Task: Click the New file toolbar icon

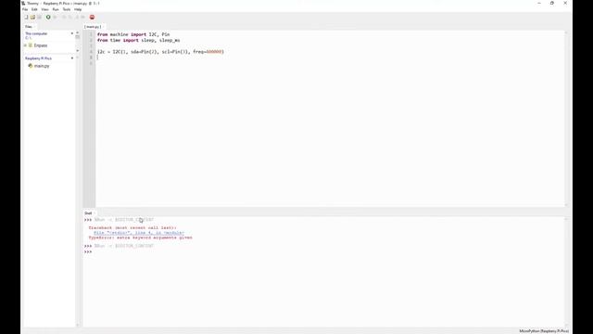Action: (x=26, y=17)
